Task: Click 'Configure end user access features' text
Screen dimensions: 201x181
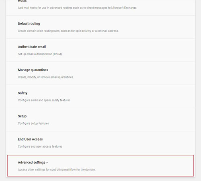Action: click(40, 146)
